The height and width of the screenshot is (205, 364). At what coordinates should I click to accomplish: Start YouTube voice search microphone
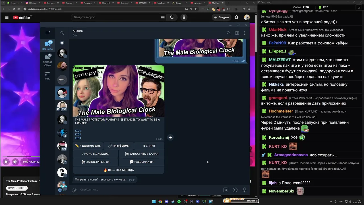tap(184, 17)
